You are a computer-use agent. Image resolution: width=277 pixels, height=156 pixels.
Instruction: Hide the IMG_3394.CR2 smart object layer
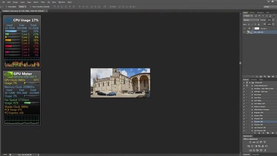245,32
